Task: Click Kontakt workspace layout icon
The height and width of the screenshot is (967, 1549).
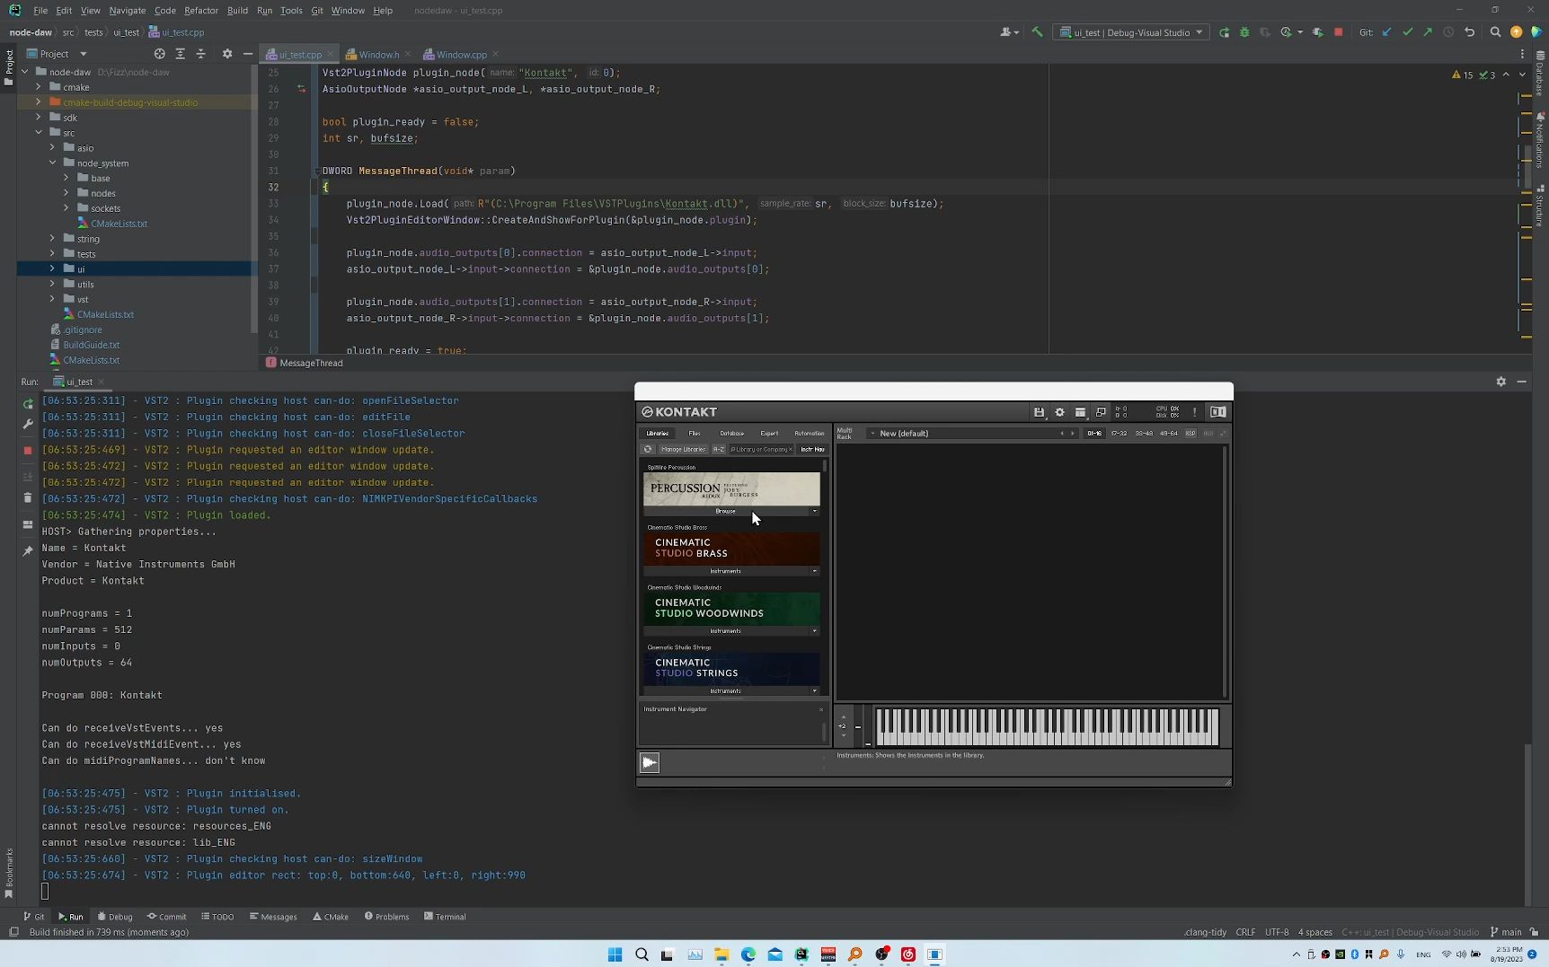Action: click(x=1080, y=412)
